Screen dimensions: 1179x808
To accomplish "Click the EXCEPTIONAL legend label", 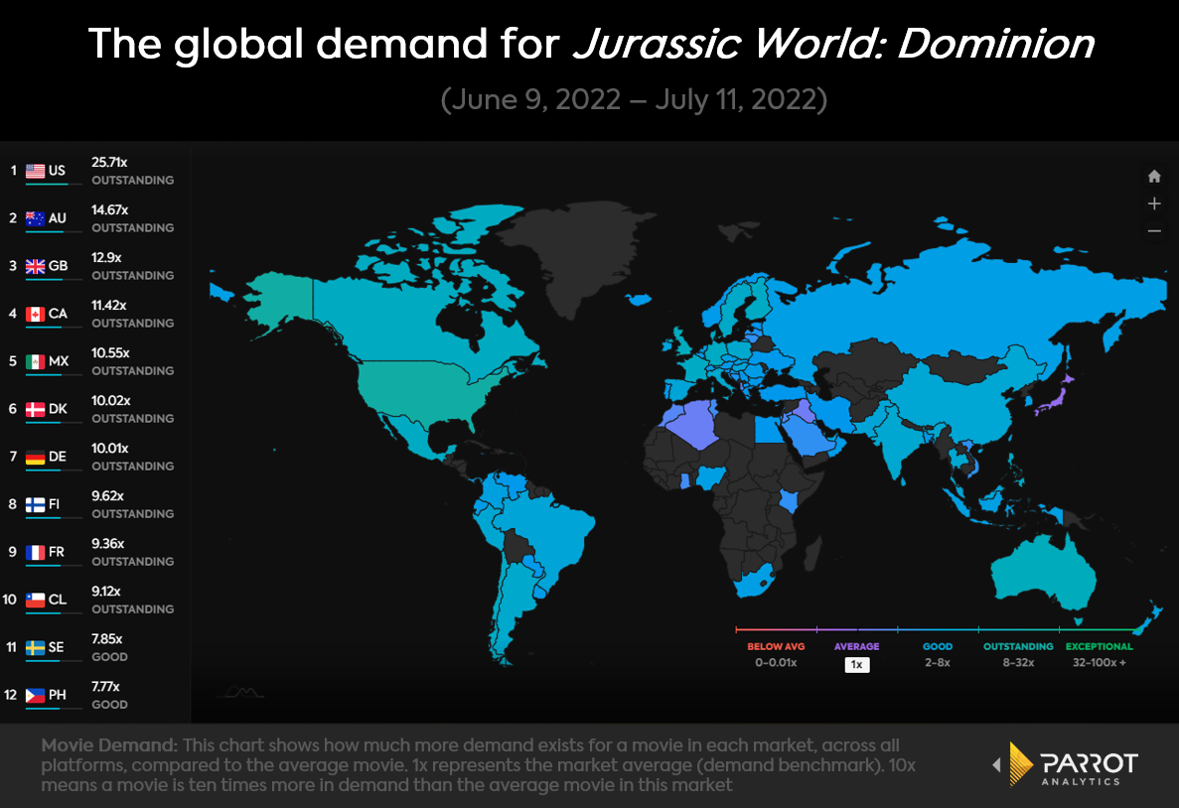I will pos(1100,646).
